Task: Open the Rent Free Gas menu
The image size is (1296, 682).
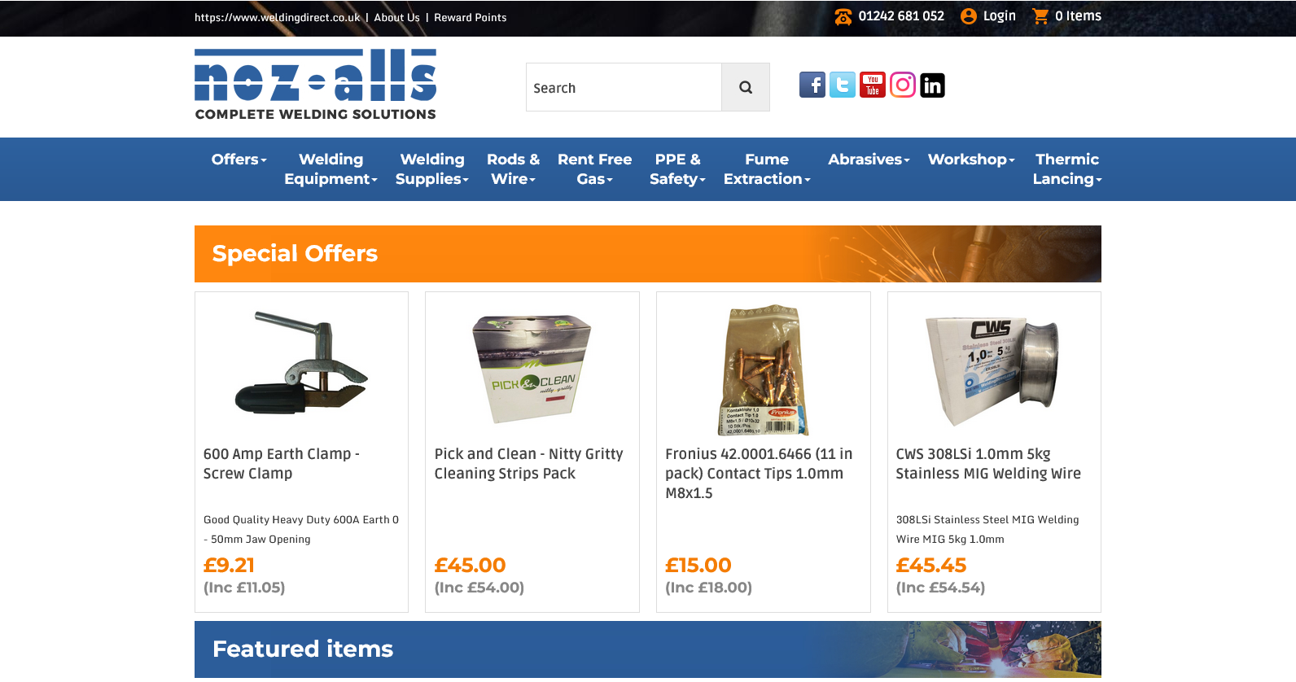Action: [x=594, y=169]
